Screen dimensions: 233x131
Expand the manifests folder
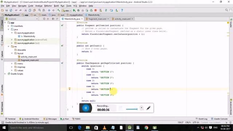click(x=8, y=26)
